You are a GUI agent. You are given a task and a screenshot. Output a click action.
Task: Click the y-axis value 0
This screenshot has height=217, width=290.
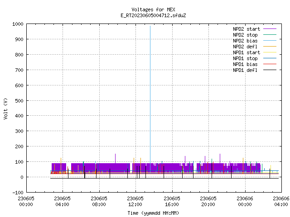coord(22,177)
